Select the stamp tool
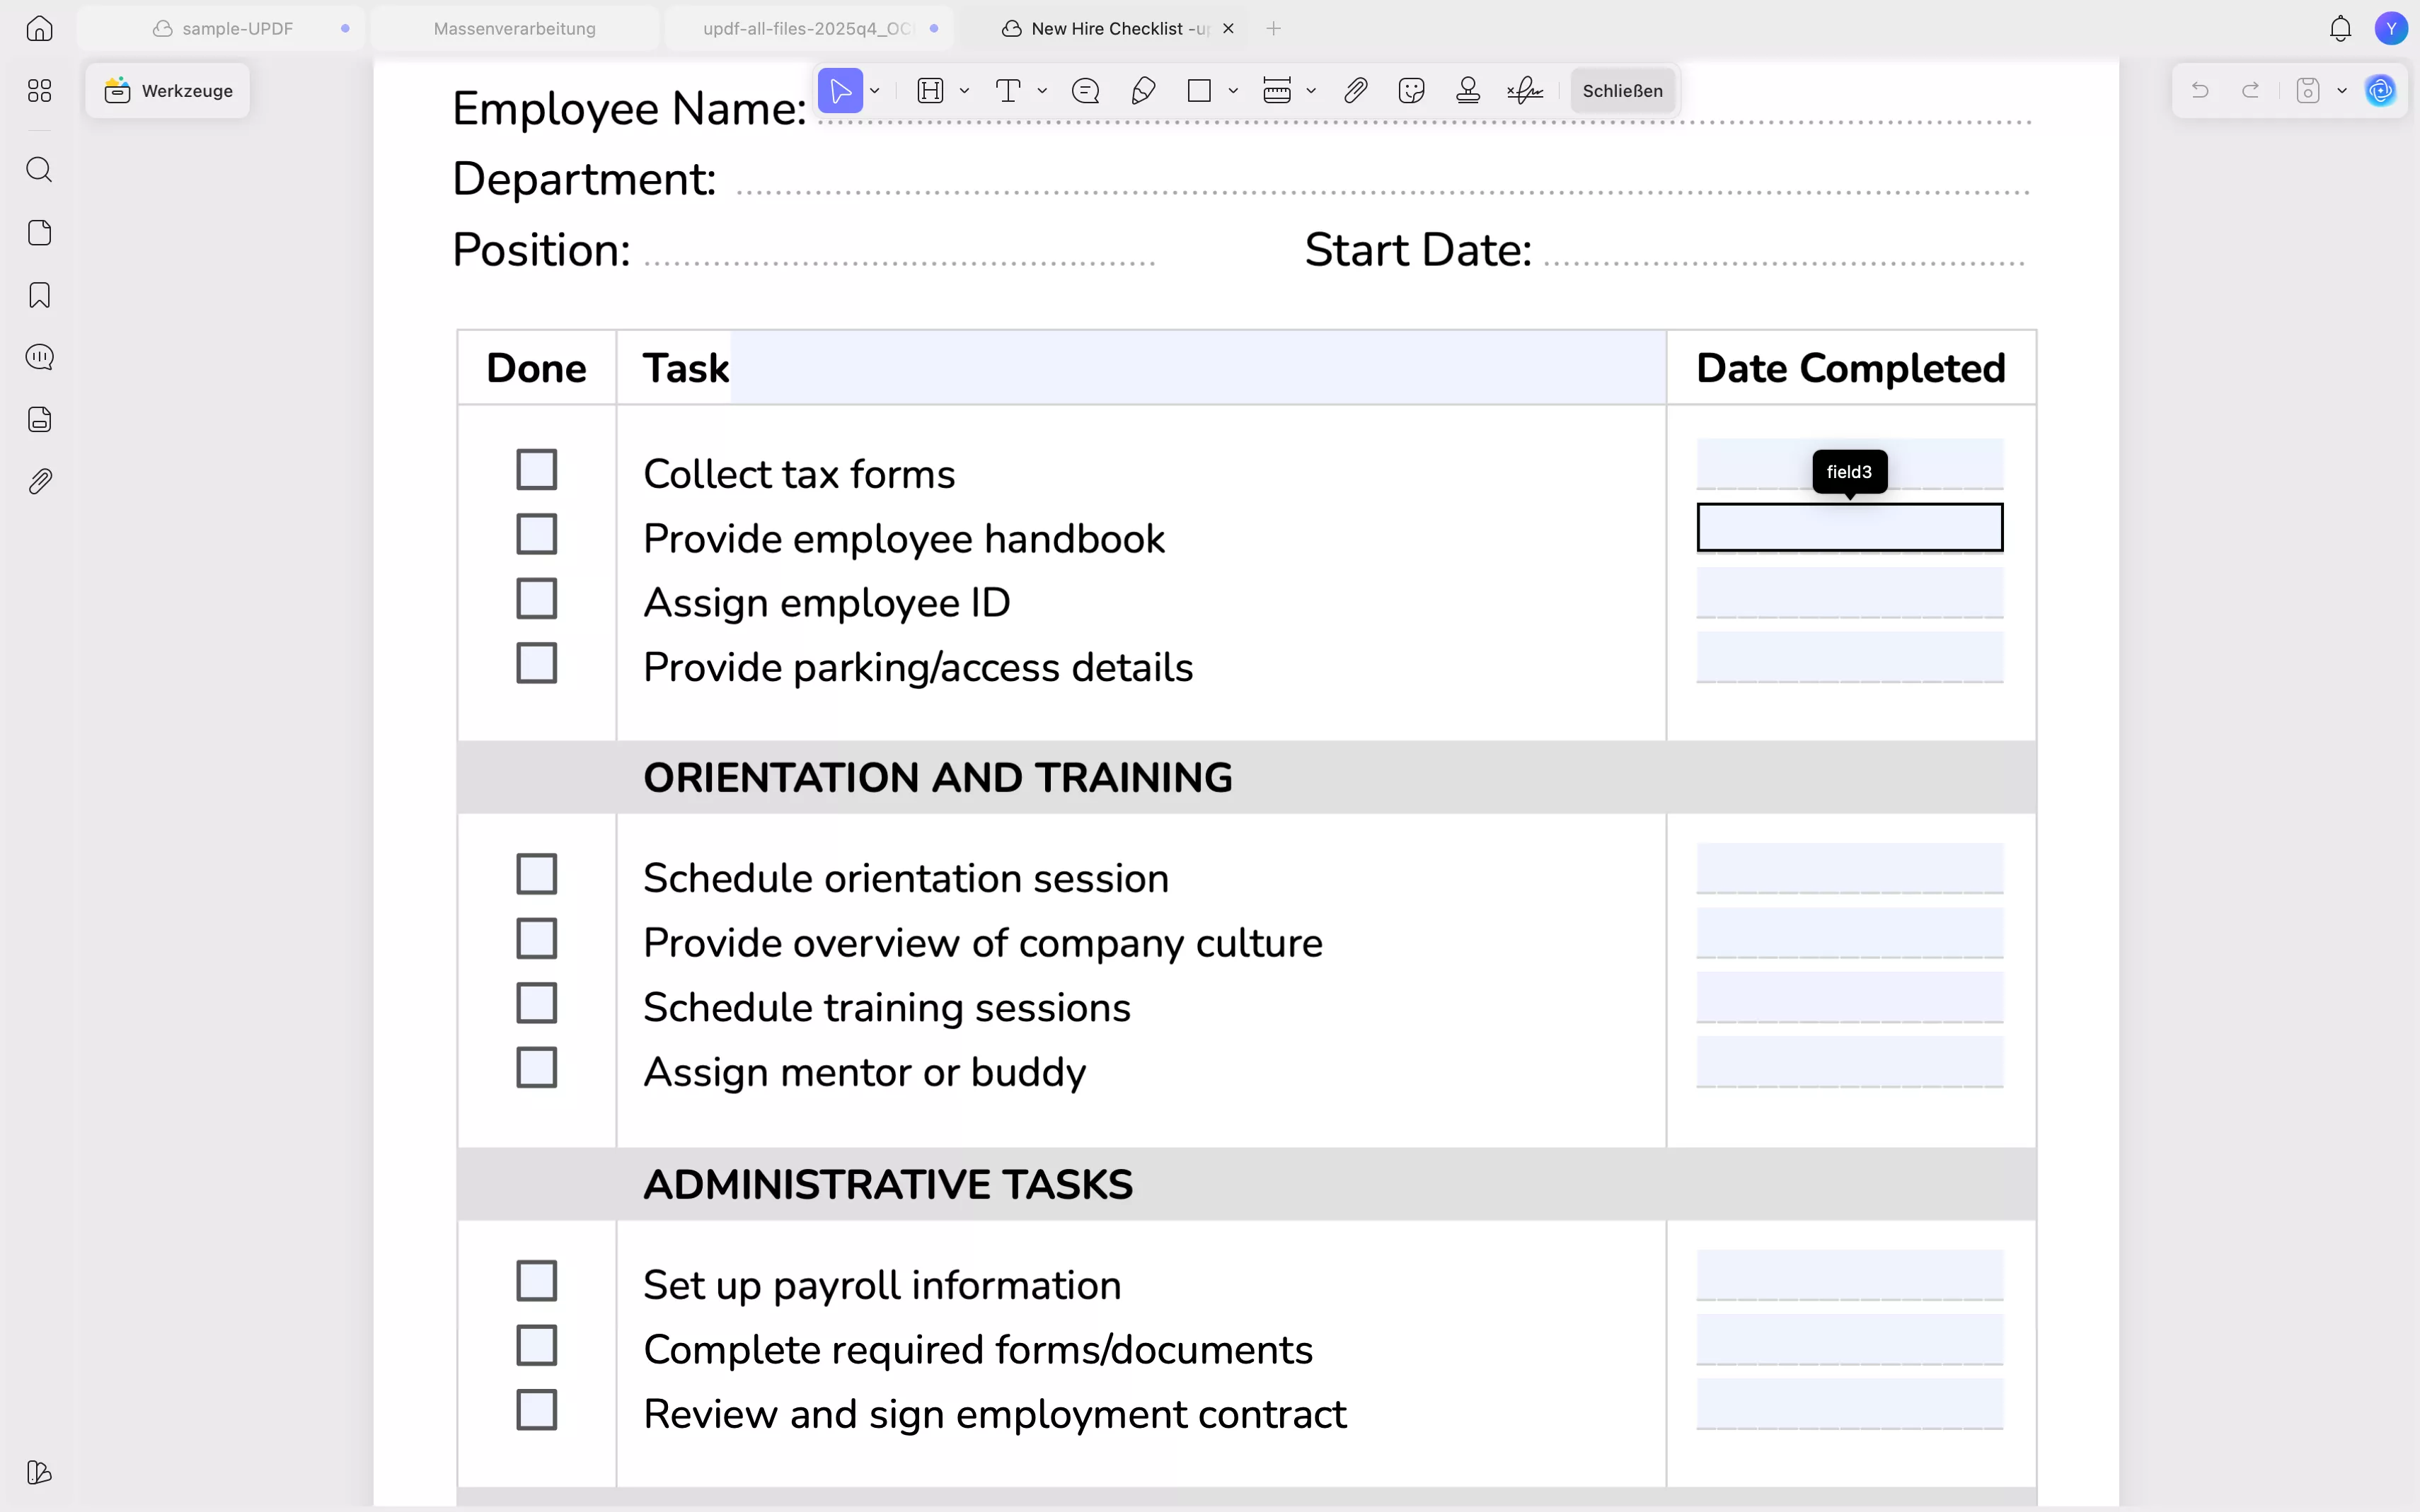Screen dimensions: 2420x1512 (x=1468, y=91)
